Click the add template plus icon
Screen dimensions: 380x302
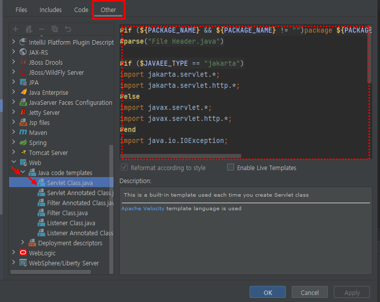click(16, 30)
